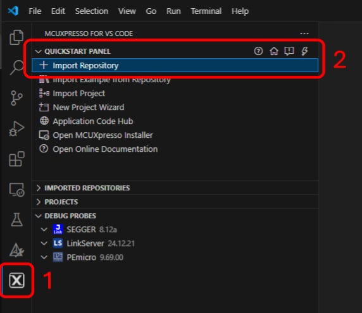This screenshot has height=313, width=362.
Task: Open the Source Control view
Action: point(16,98)
